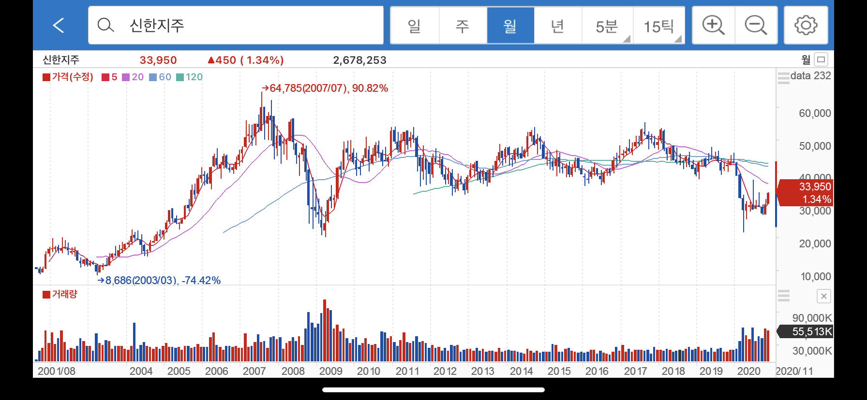
Task: Close the 거래량 volume panel
Action: 823,296
